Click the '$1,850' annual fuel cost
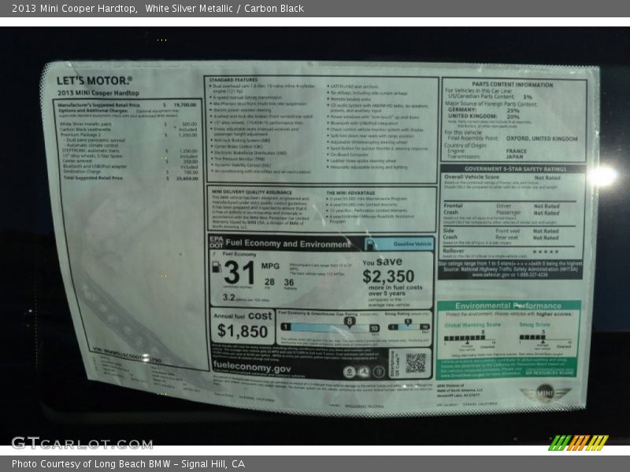The height and width of the screenshot is (472, 630). point(243,331)
